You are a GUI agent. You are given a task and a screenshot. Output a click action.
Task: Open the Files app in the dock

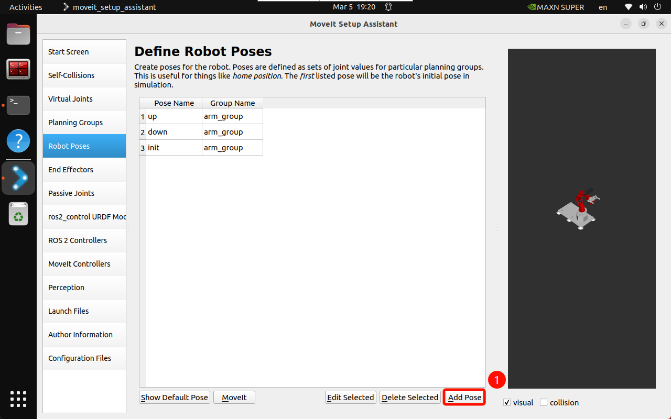18,34
